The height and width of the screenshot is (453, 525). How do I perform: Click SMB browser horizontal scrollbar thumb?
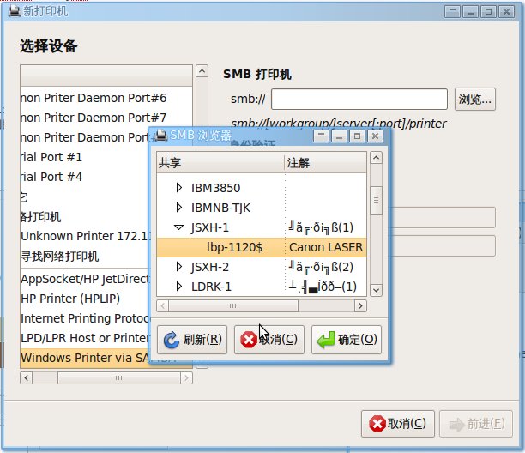pos(233,305)
